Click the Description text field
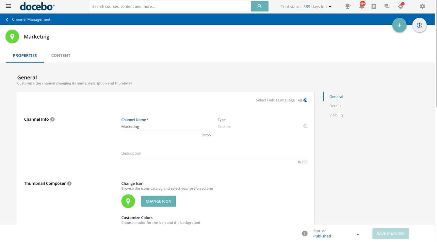Viewport: 437px width, 242px height. pos(214,153)
